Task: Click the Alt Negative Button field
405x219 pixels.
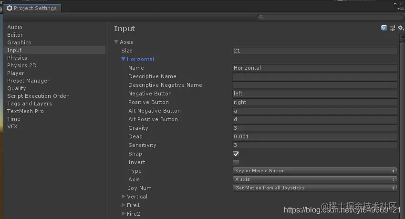Action: click(314, 111)
